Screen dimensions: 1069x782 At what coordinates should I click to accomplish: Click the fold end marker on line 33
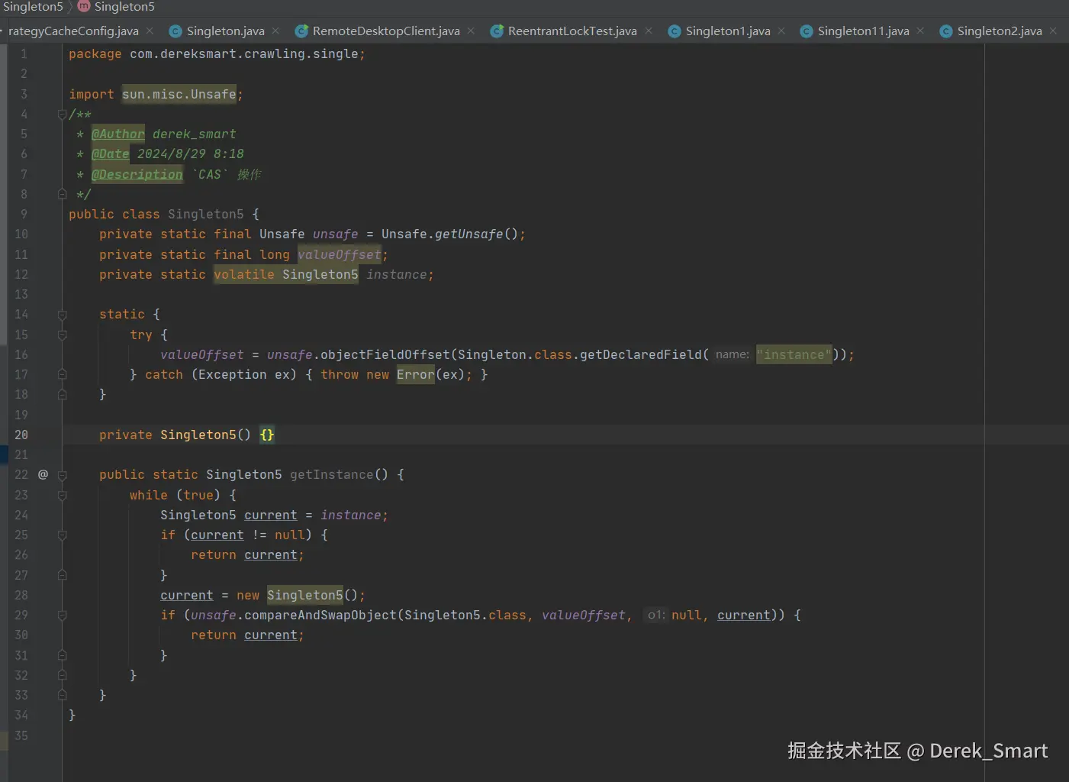[x=63, y=695]
